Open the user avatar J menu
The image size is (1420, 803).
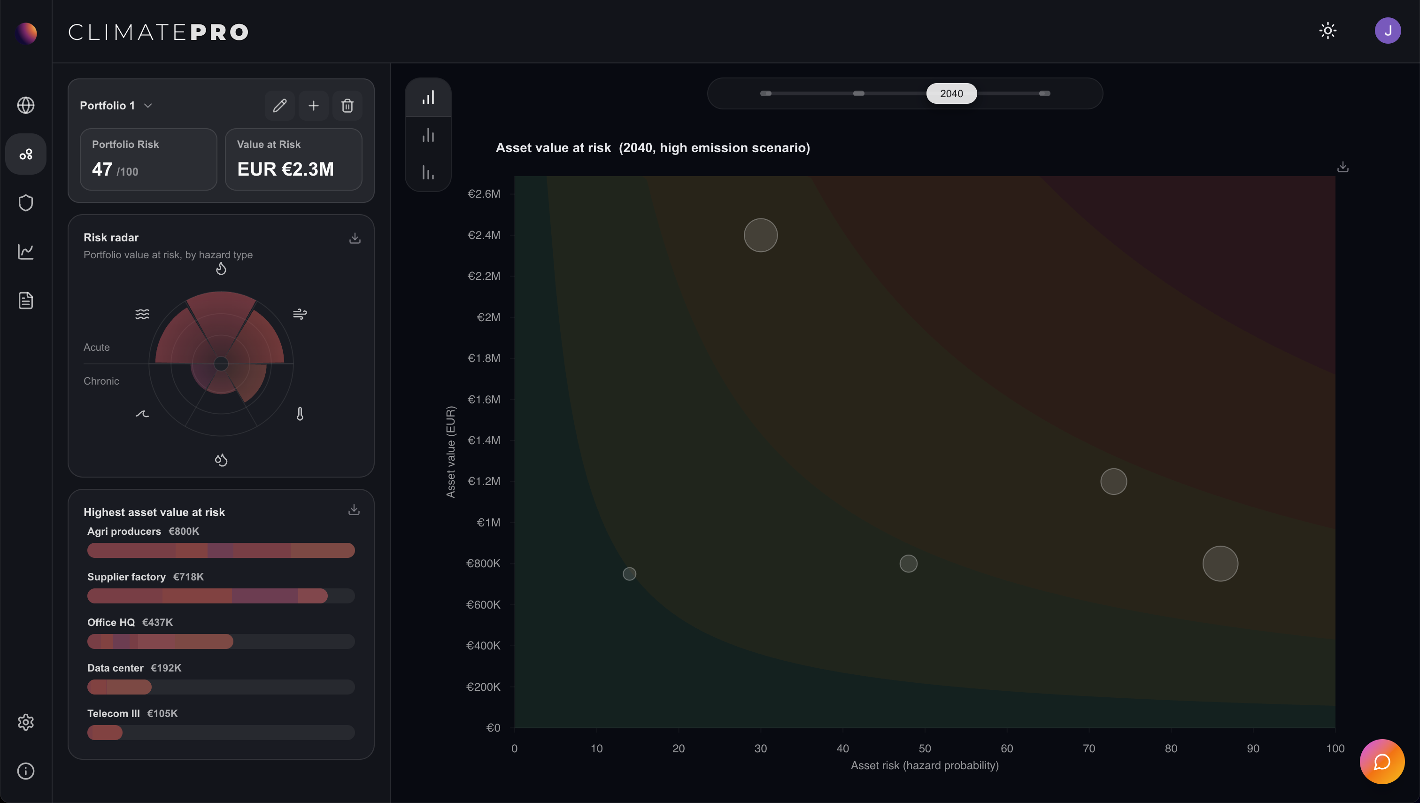pyautogui.click(x=1387, y=31)
